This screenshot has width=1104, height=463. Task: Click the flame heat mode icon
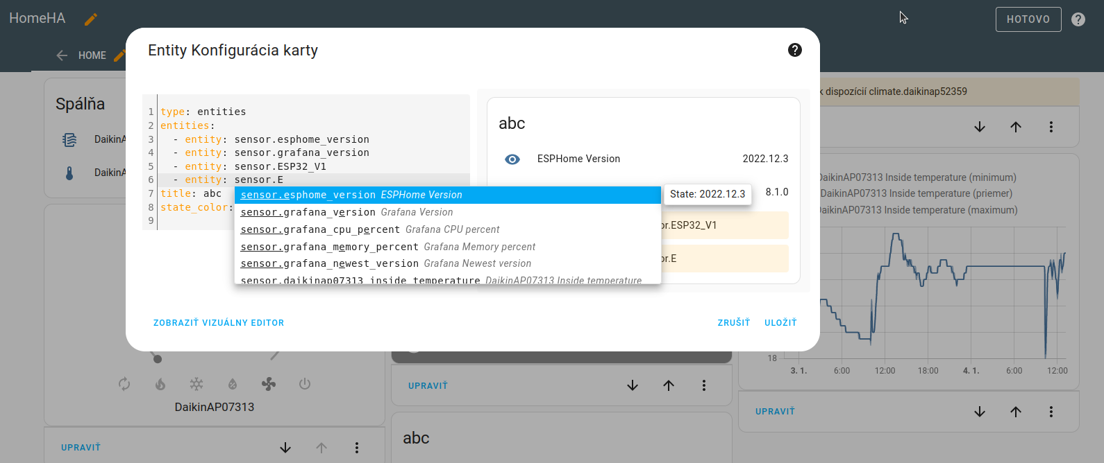160,384
